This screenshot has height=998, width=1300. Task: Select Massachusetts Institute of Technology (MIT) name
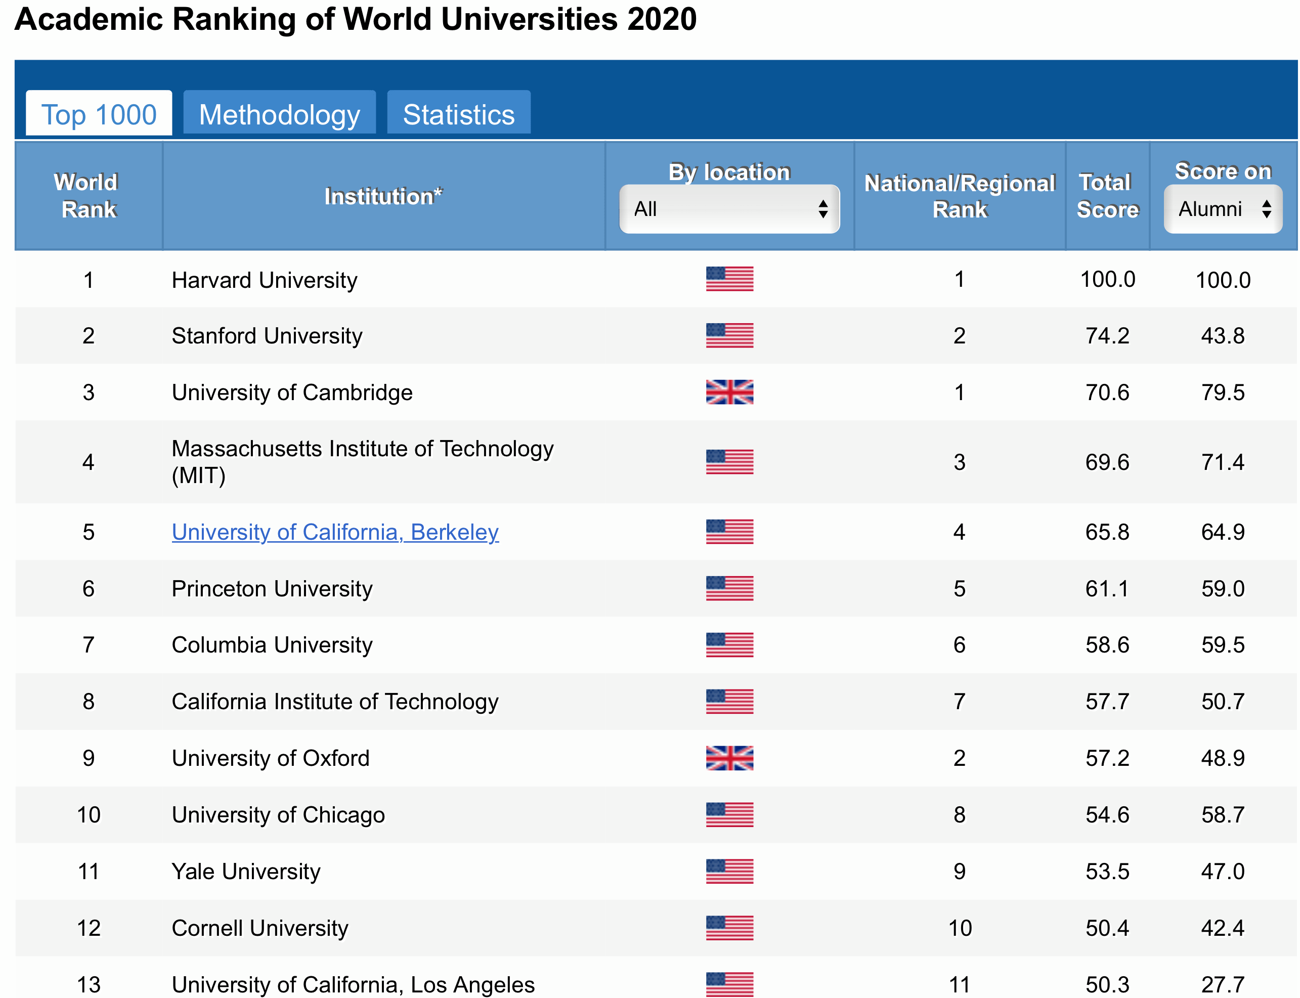pyautogui.click(x=362, y=462)
